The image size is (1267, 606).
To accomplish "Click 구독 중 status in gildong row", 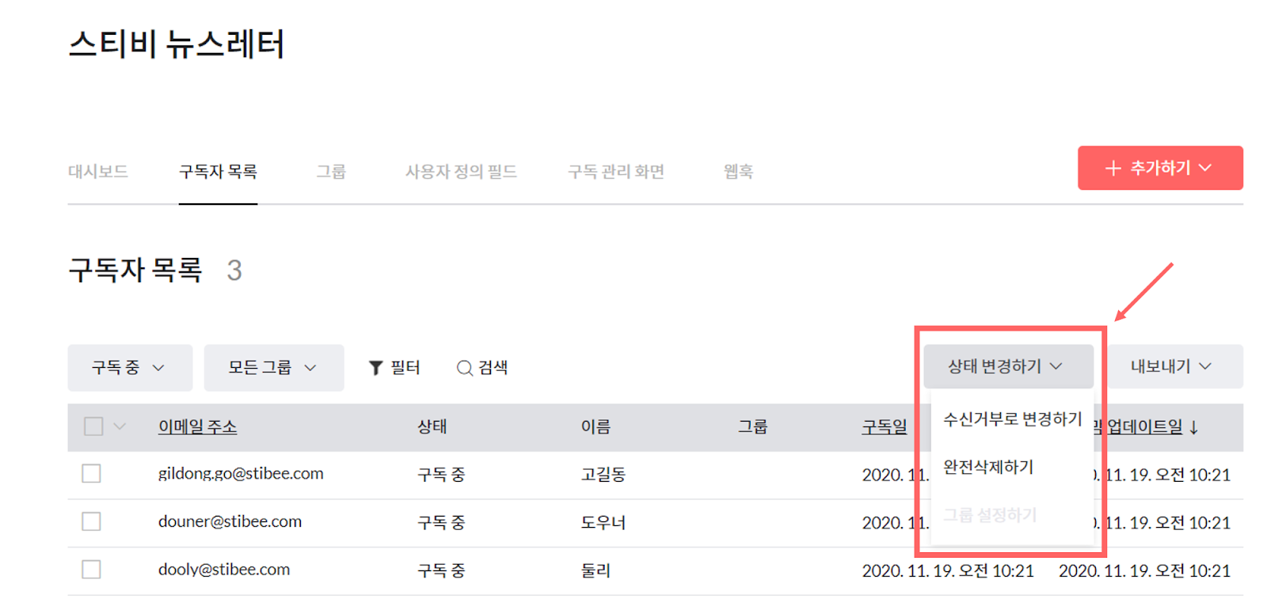I will pyautogui.click(x=441, y=475).
